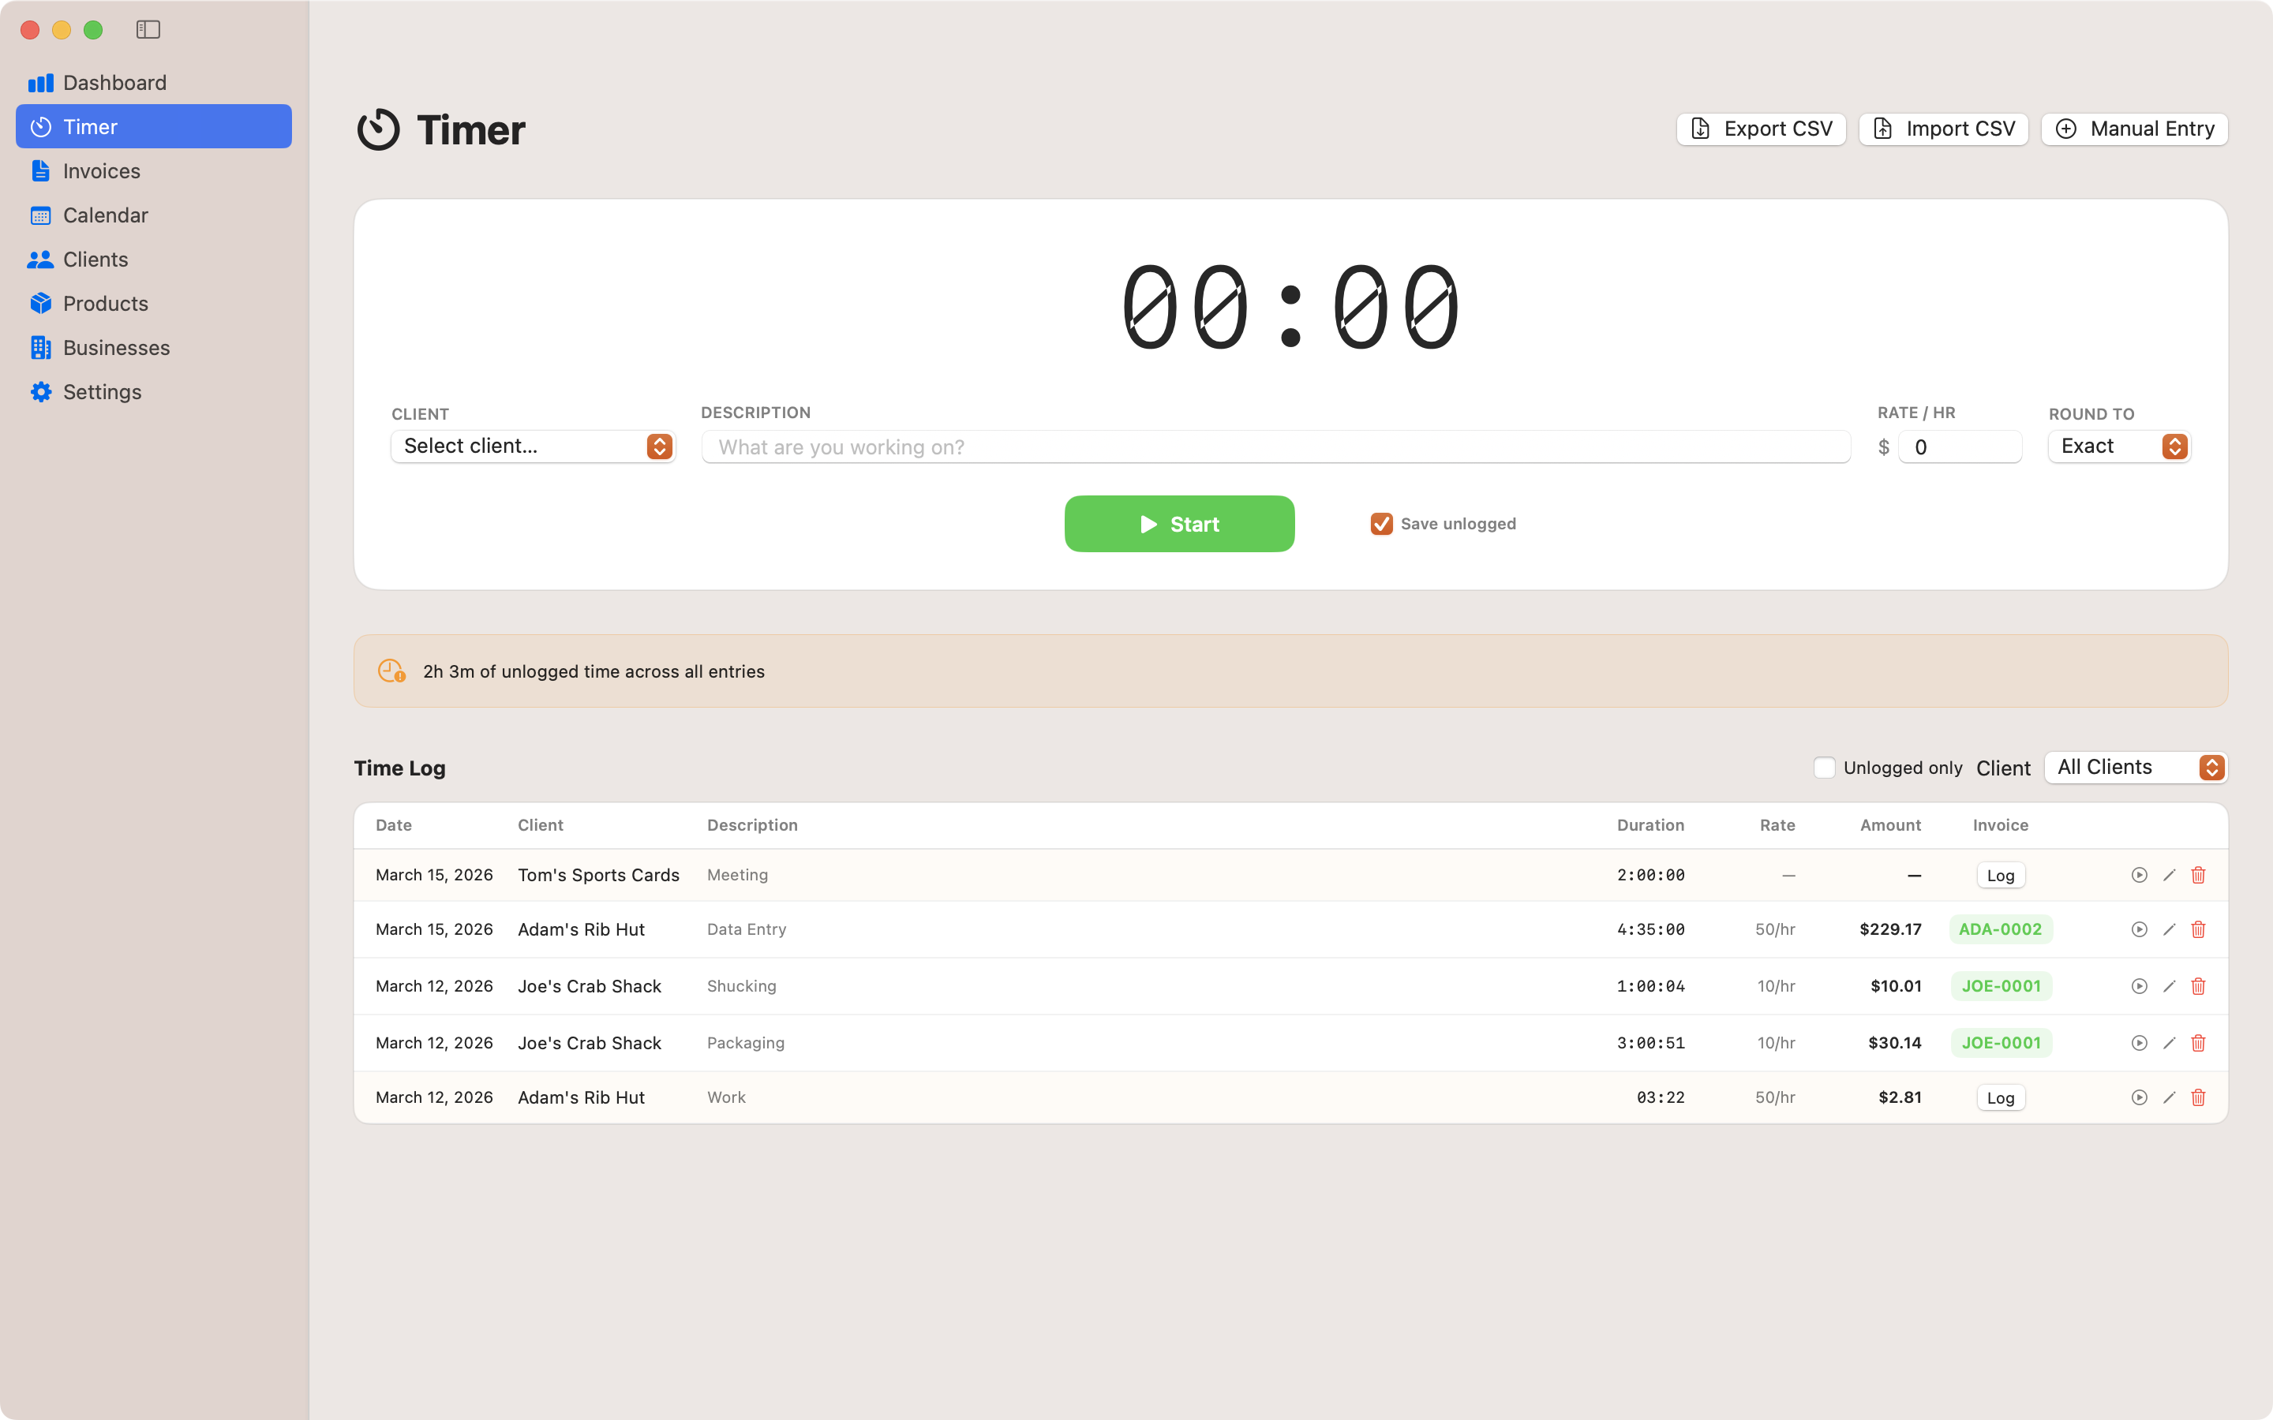The height and width of the screenshot is (1420, 2273).
Task: Open the Businesses section
Action: (154, 347)
